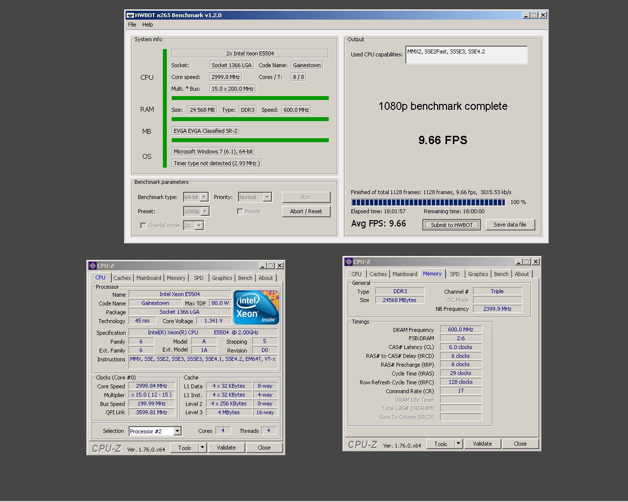The height and width of the screenshot is (502, 628).
Task: Click the Core speed 2999.8 MHz value
Action: [226, 77]
